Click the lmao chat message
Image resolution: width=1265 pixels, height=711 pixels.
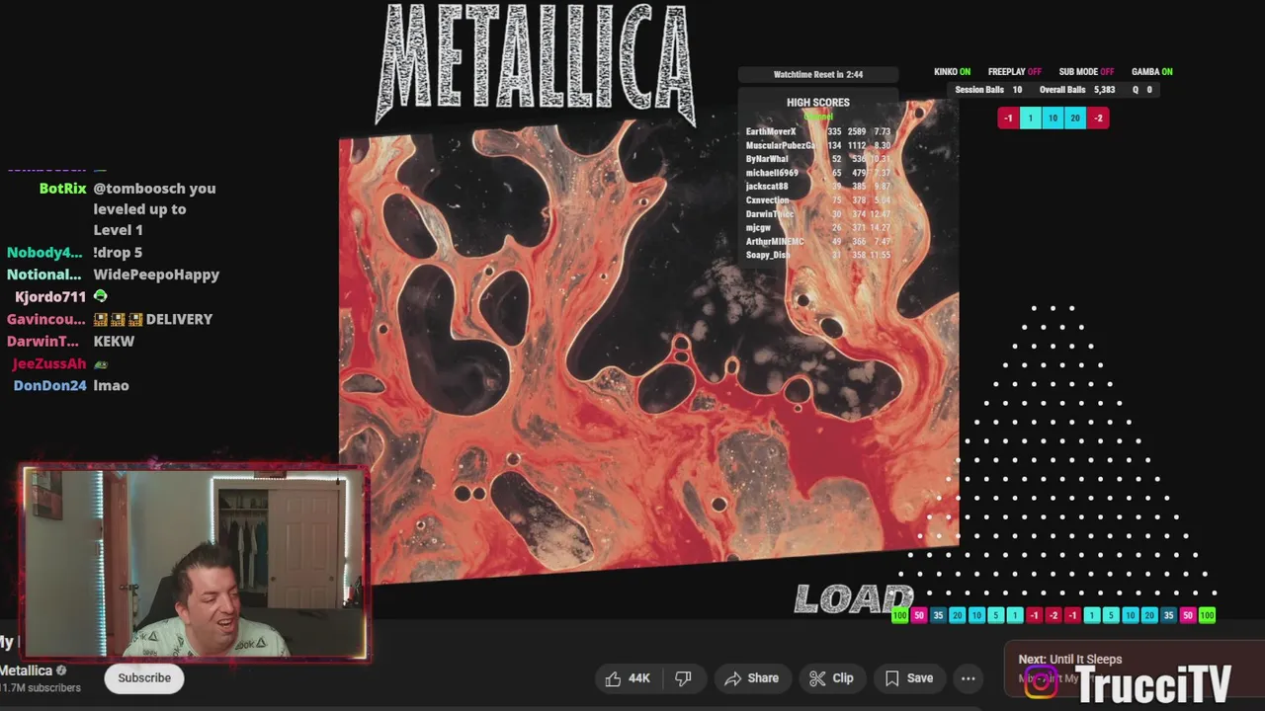pyautogui.click(x=111, y=386)
